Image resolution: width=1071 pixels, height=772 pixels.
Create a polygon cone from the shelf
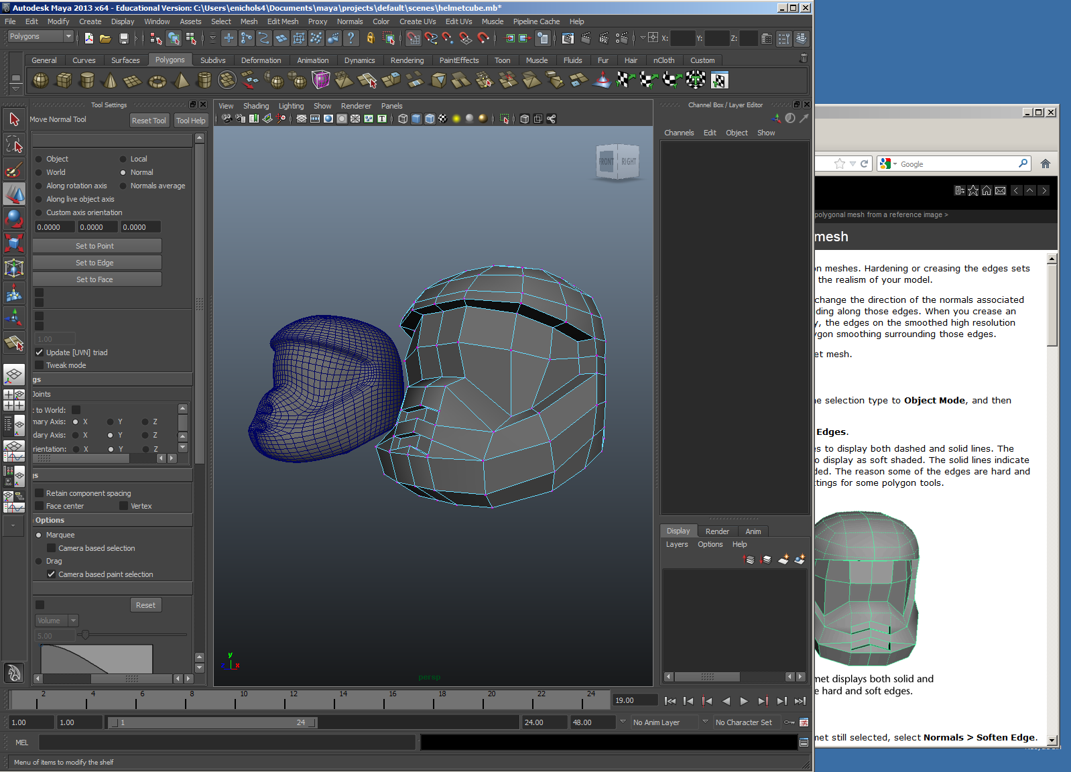[110, 81]
